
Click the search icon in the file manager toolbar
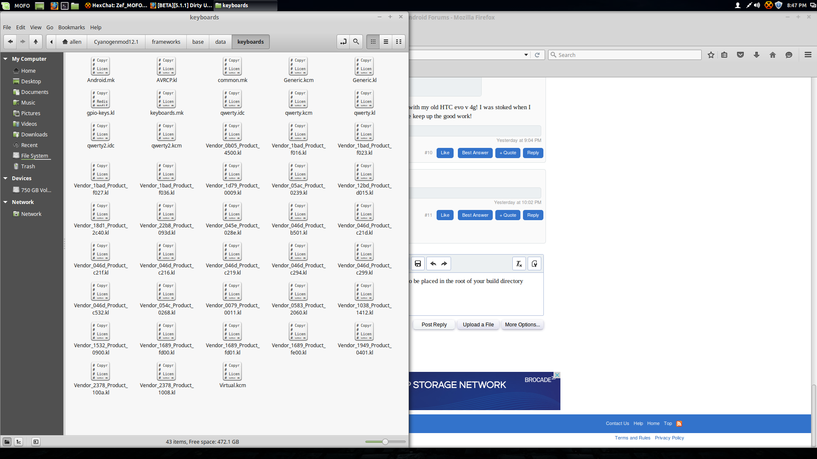point(356,42)
